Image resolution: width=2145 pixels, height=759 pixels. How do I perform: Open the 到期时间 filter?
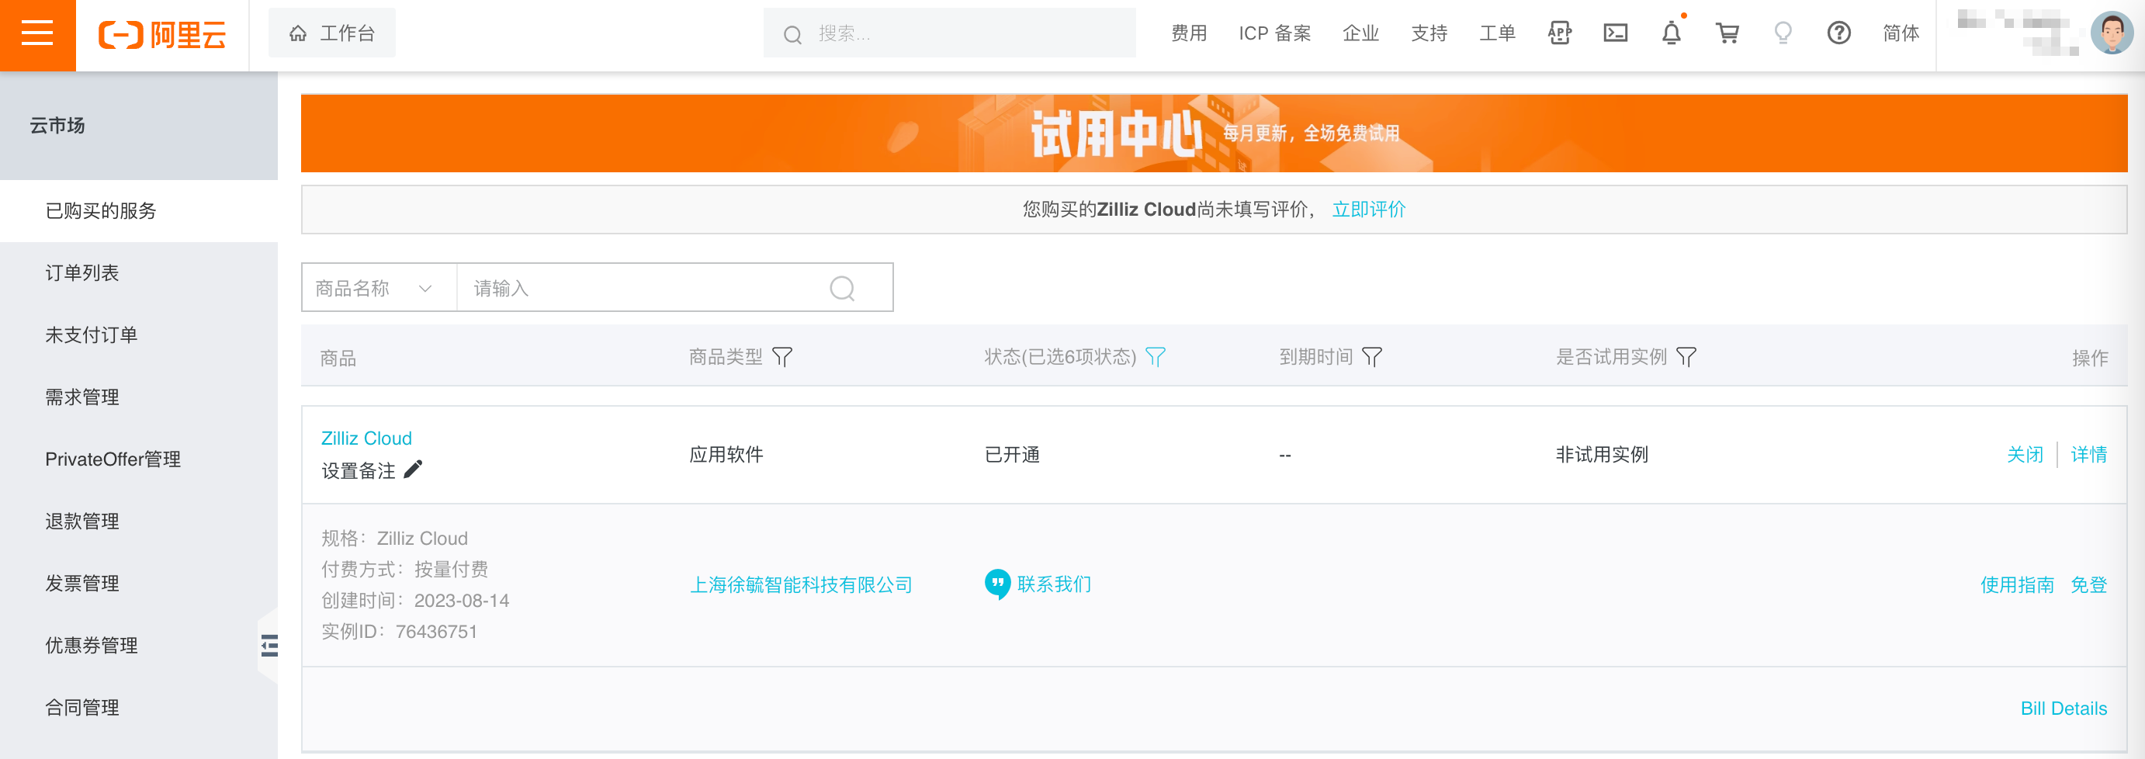coord(1371,358)
